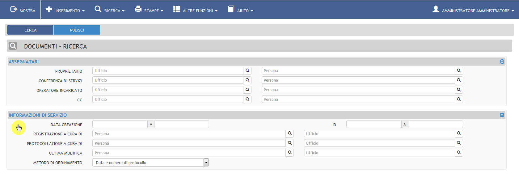Focus the Data Creazione start date field

[120, 124]
